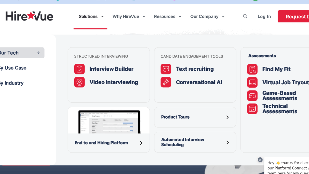Click the Technical Assessments code icon
This screenshot has height=174, width=309.
pos(252,109)
